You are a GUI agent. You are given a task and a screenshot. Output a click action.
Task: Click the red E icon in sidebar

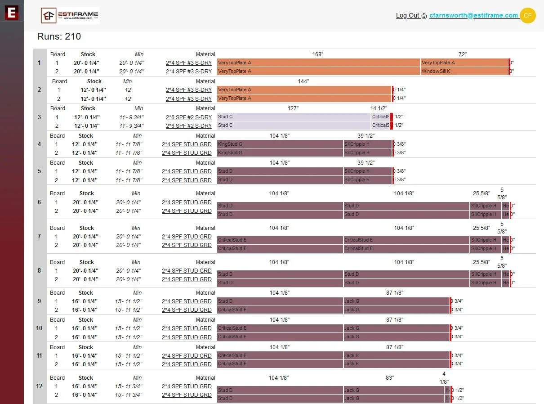(11, 13)
